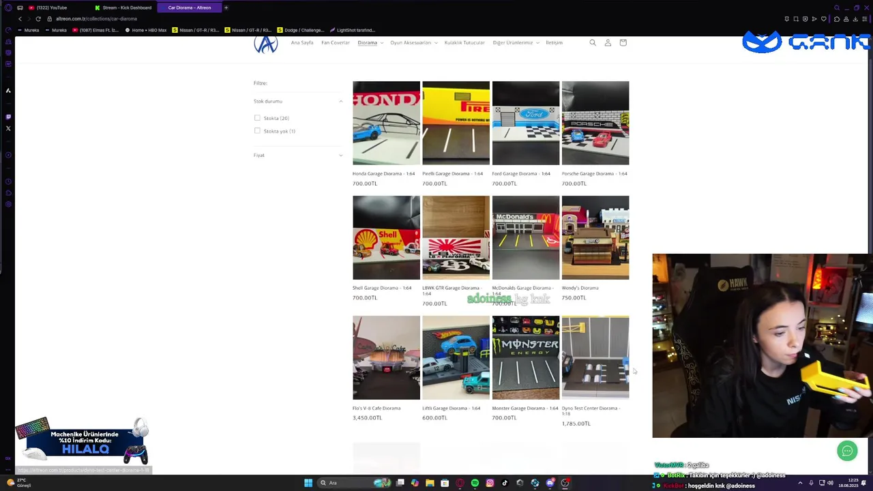This screenshot has height=491, width=873.
Task: Open a new browser tab
Action: tap(226, 8)
